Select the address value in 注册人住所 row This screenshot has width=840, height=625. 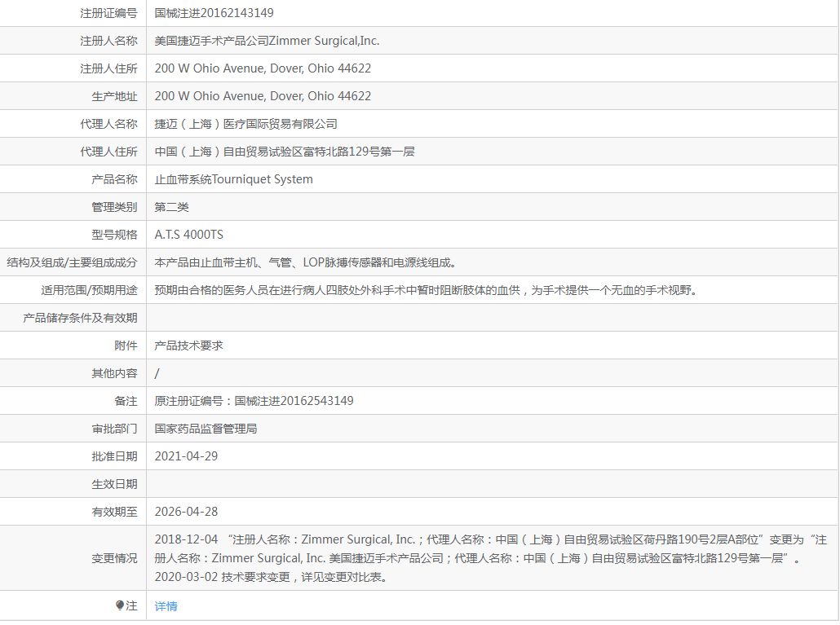click(x=263, y=68)
